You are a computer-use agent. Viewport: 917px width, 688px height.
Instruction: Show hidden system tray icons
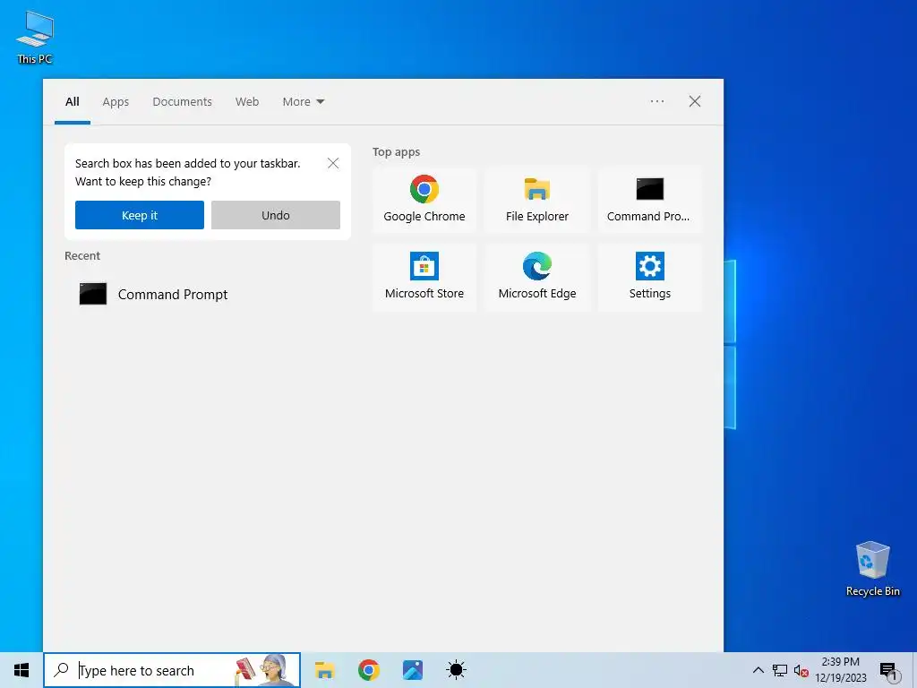(x=758, y=670)
